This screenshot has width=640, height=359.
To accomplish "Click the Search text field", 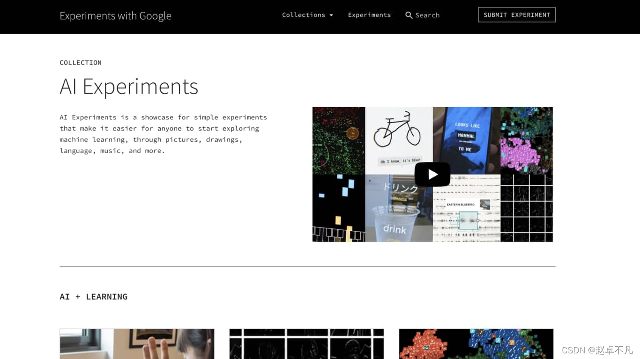I will coord(427,15).
